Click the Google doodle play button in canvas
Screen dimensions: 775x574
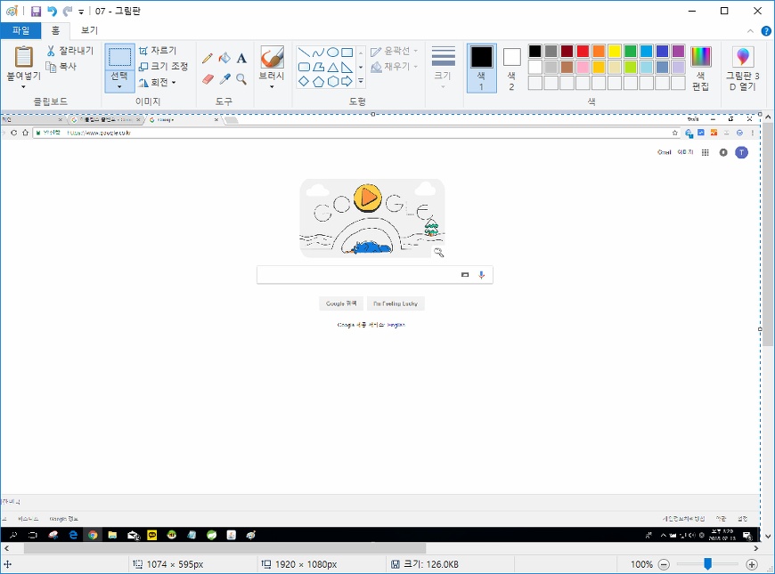tap(367, 198)
